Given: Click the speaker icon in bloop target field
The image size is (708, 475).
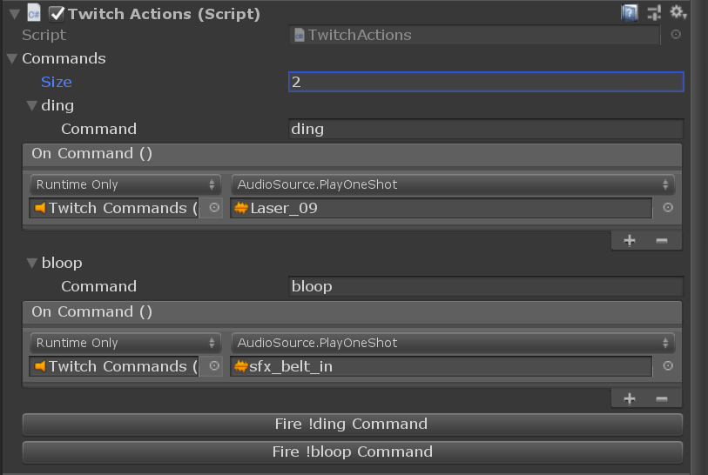Looking at the screenshot, I should [x=40, y=366].
